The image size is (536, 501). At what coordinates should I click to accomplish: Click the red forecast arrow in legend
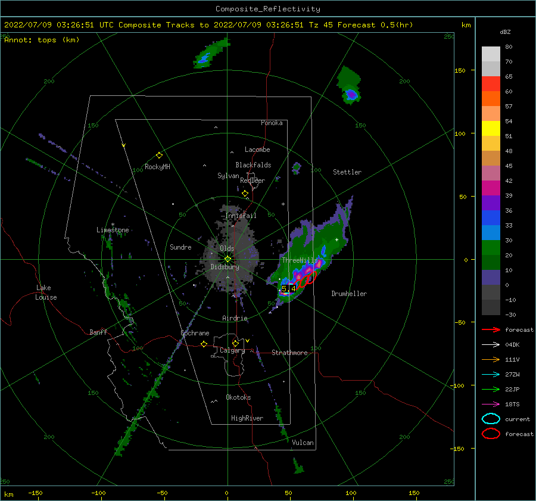pyautogui.click(x=491, y=329)
